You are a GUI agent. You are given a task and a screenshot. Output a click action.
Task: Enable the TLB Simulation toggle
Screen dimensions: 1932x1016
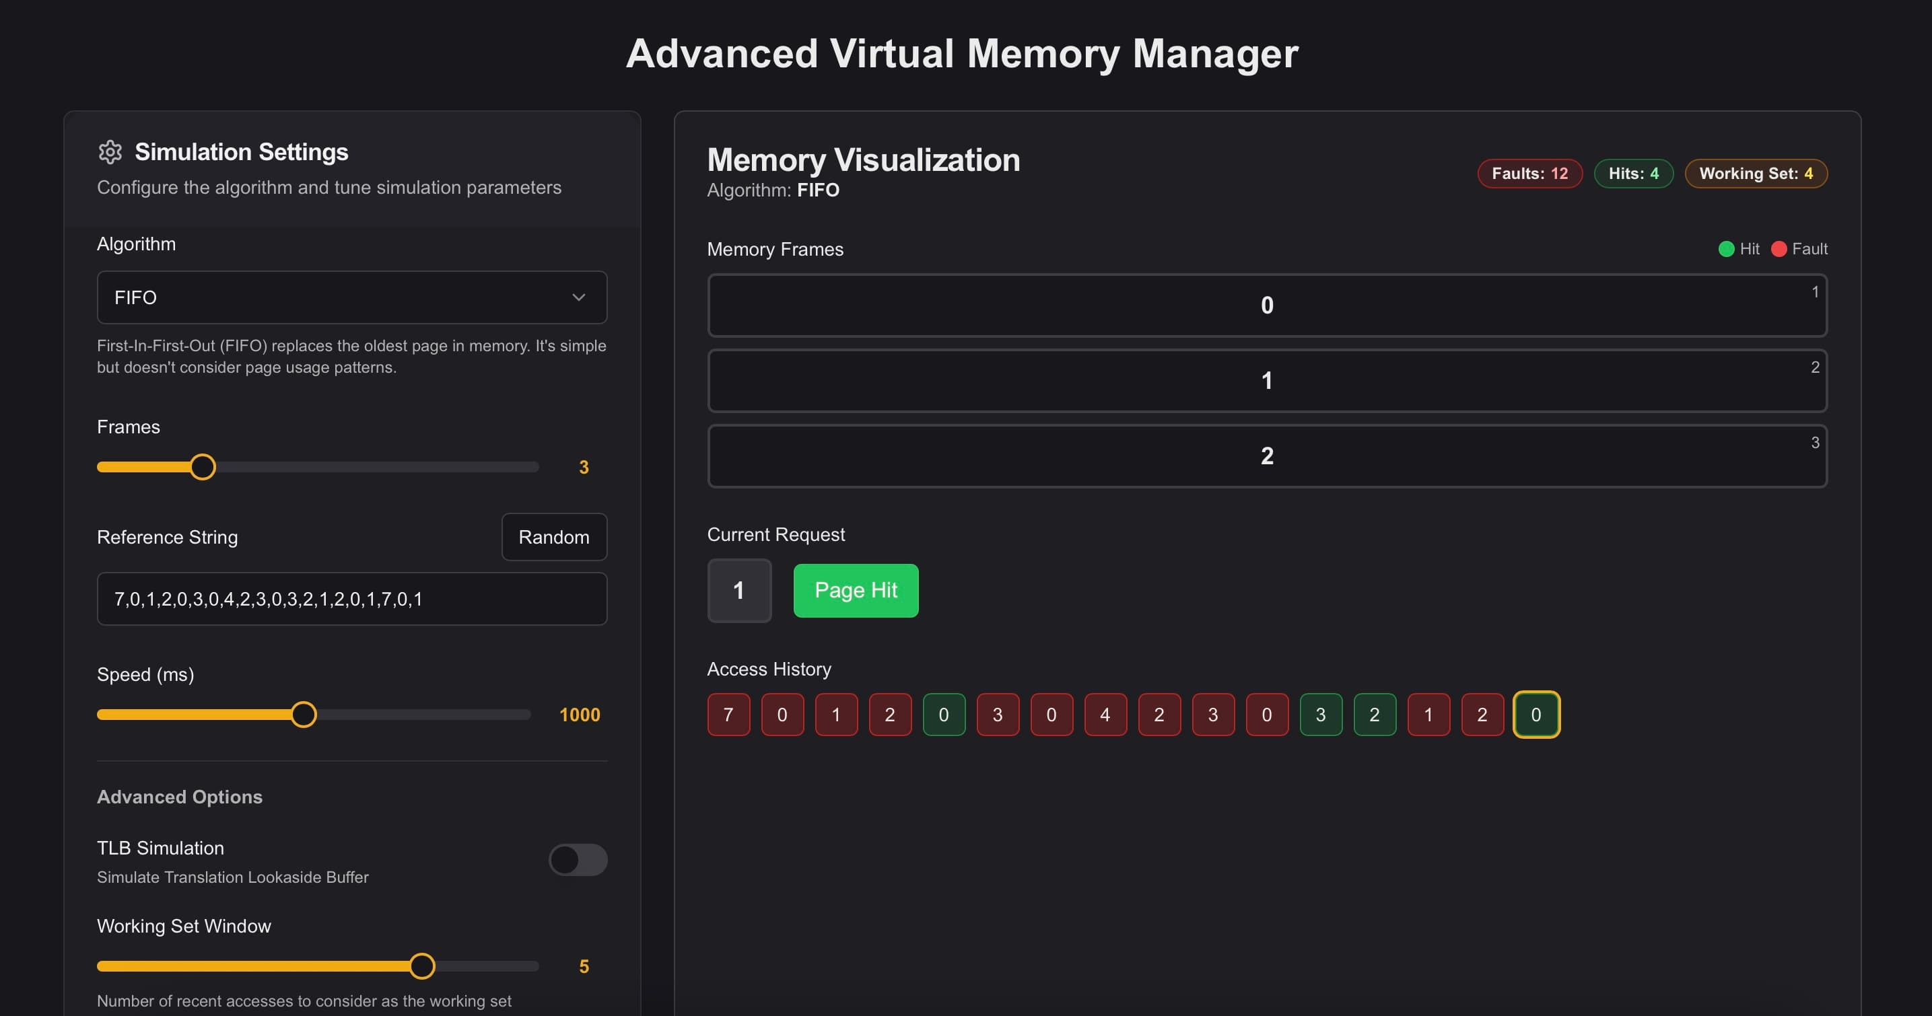coord(578,860)
